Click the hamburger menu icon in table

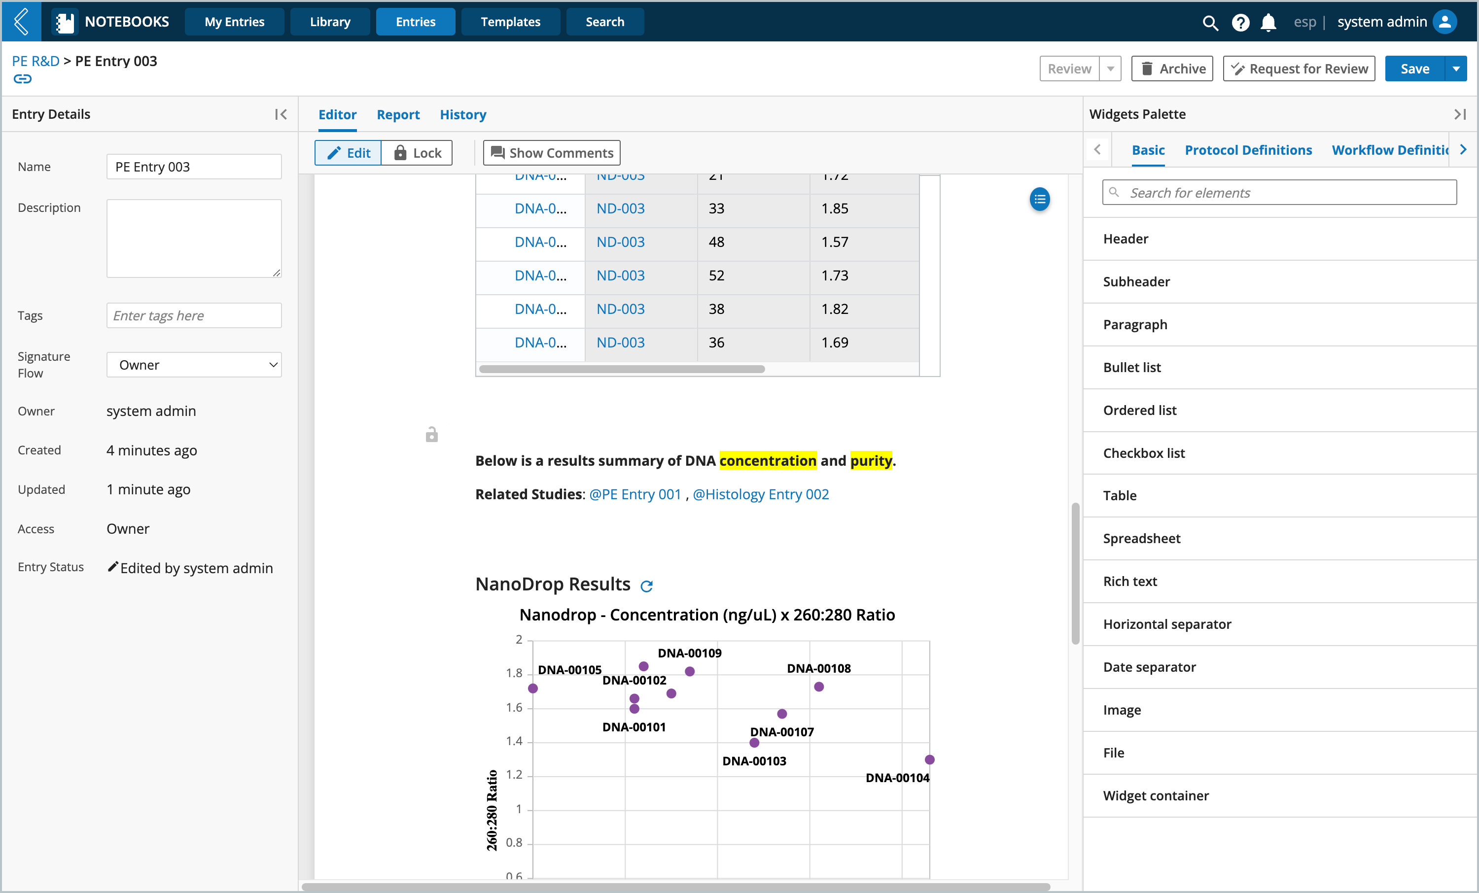tap(1041, 199)
